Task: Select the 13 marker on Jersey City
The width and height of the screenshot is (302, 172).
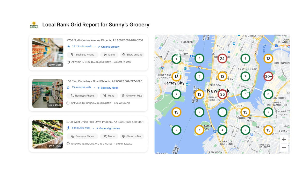Action: click(176, 77)
